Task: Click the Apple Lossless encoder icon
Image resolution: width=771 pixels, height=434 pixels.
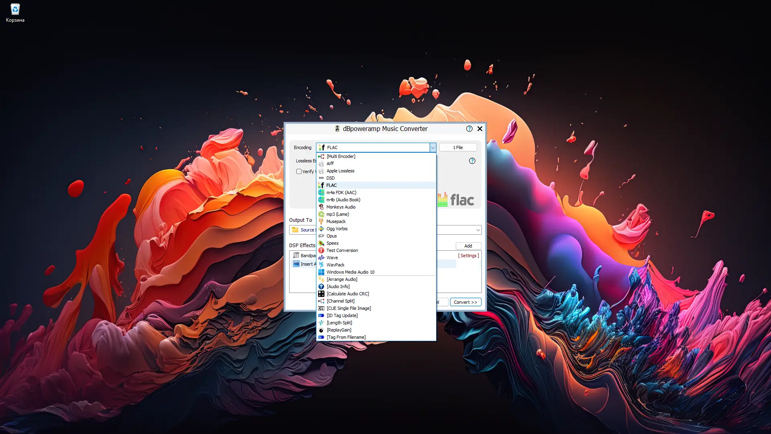Action: pyautogui.click(x=321, y=171)
